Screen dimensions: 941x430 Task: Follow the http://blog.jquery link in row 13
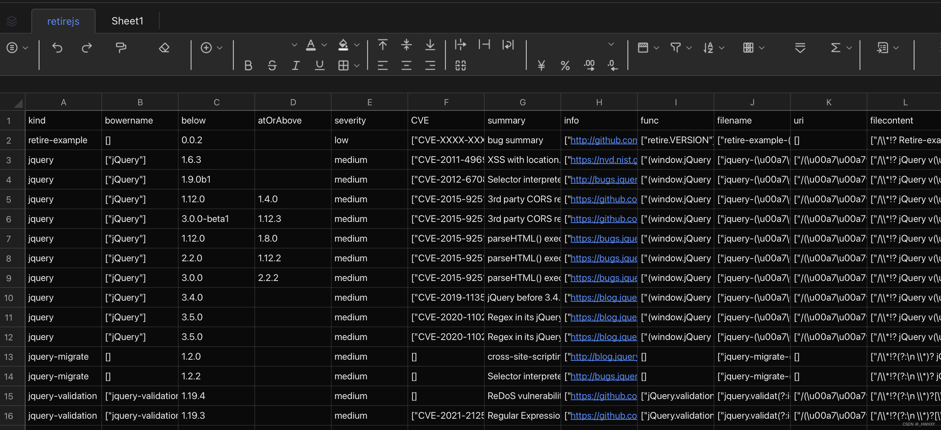tap(603, 356)
